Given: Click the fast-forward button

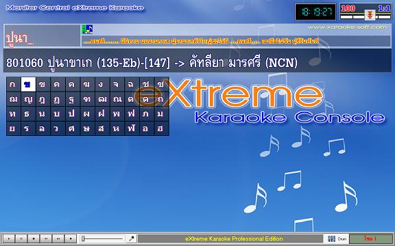Looking at the screenshot, I should (x=58, y=238).
